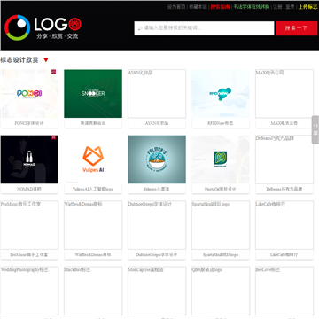Open the Waffles&Donas商标 placeholder image
Viewport: 319px width, 319px height.
[93, 225]
